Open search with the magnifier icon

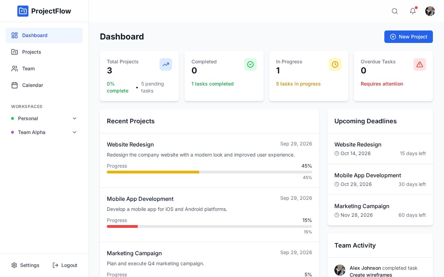pos(395,11)
